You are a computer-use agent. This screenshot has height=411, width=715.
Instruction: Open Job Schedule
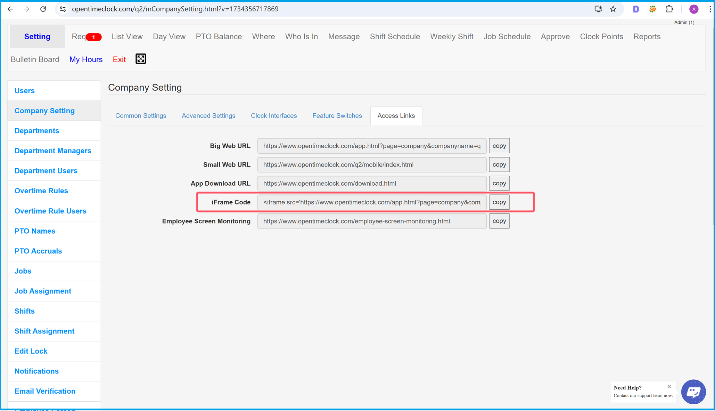tap(507, 37)
